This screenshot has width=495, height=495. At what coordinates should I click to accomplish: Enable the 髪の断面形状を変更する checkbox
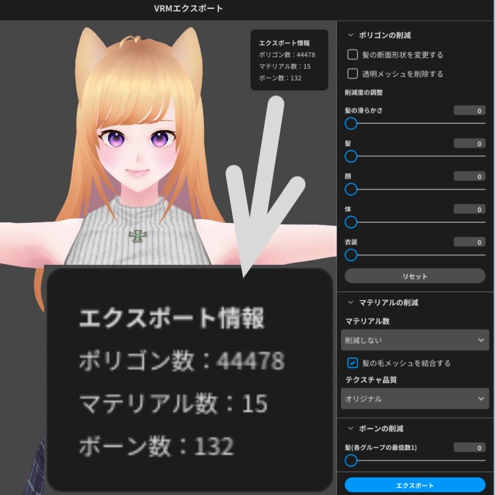[x=353, y=54]
